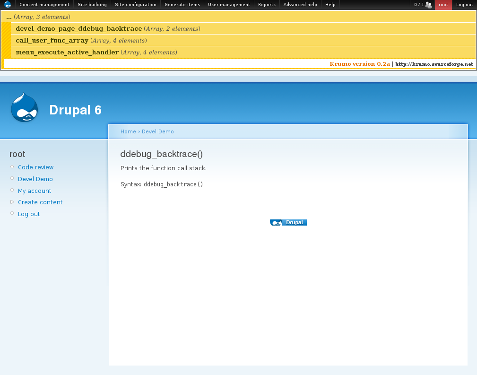Click Home in the breadcrumb trail
The image size is (477, 375).
(128, 131)
